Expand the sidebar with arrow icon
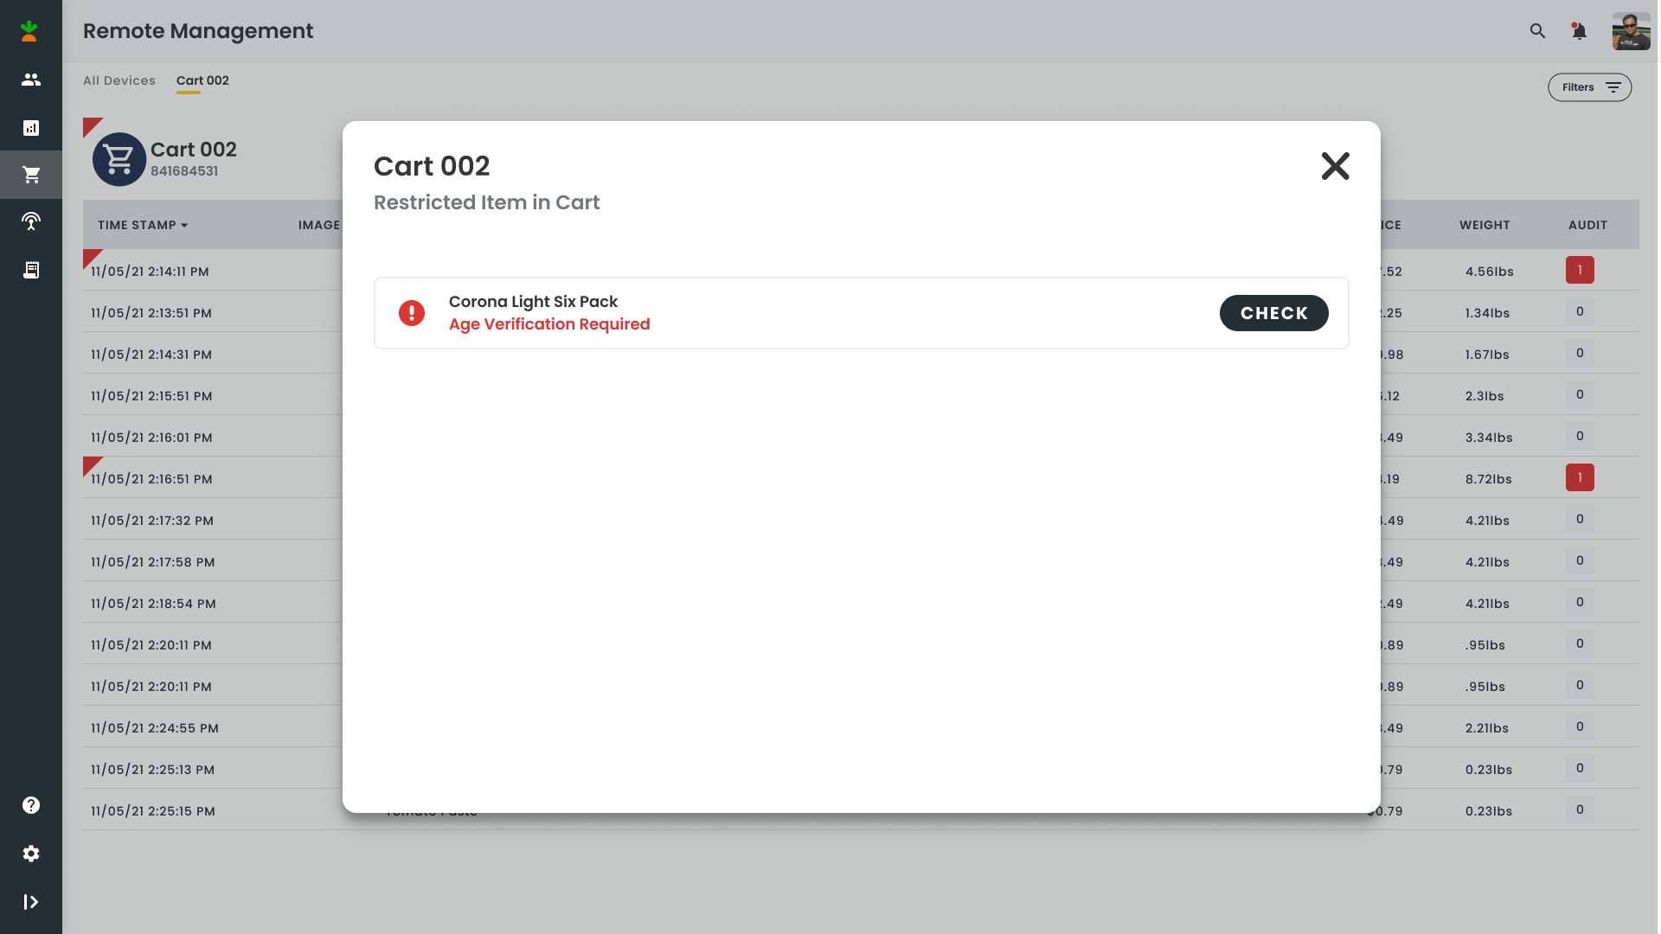The height and width of the screenshot is (934, 1661). pyautogui.click(x=31, y=902)
